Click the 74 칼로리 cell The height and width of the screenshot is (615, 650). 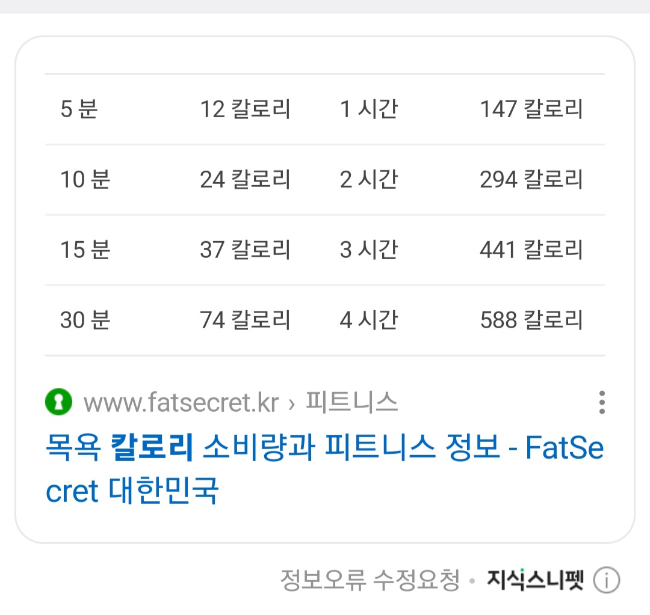pyautogui.click(x=245, y=320)
